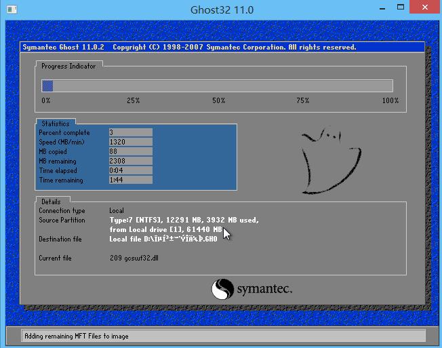Click current file 209 gcswf32.dll
Image resolution: width=442 pixels, height=348 pixels.
(x=134, y=258)
